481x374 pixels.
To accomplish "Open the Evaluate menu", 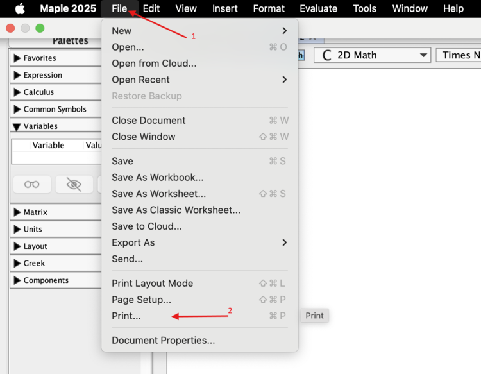I will coord(318,8).
